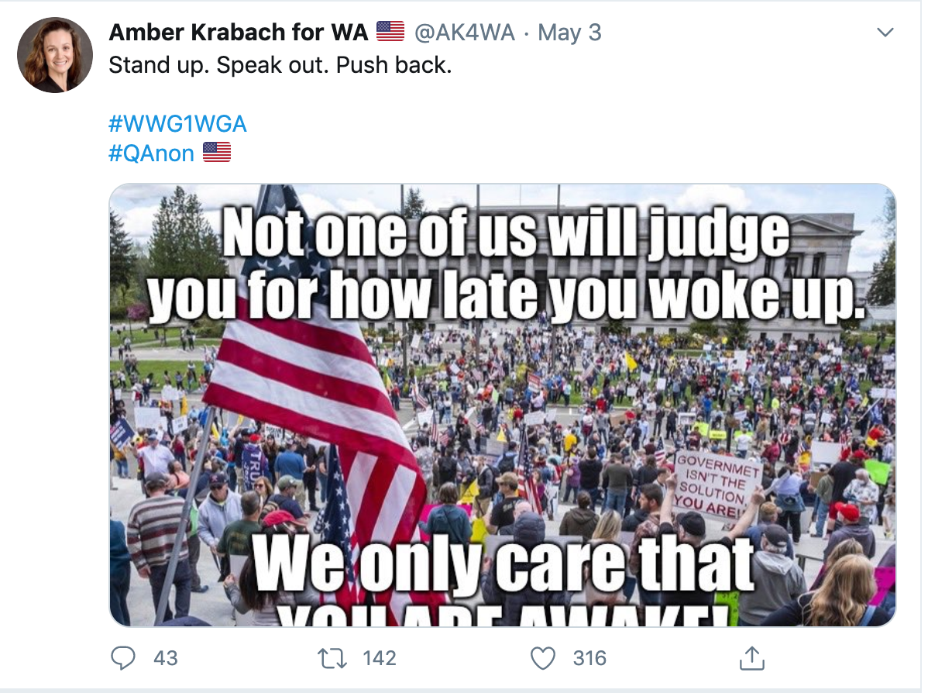Like the tweet with heart icon
Screen dimensions: 928x693
point(543,658)
